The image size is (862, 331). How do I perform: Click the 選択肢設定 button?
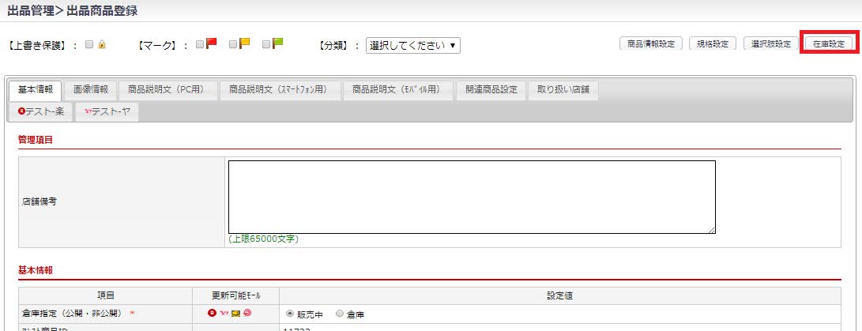770,44
